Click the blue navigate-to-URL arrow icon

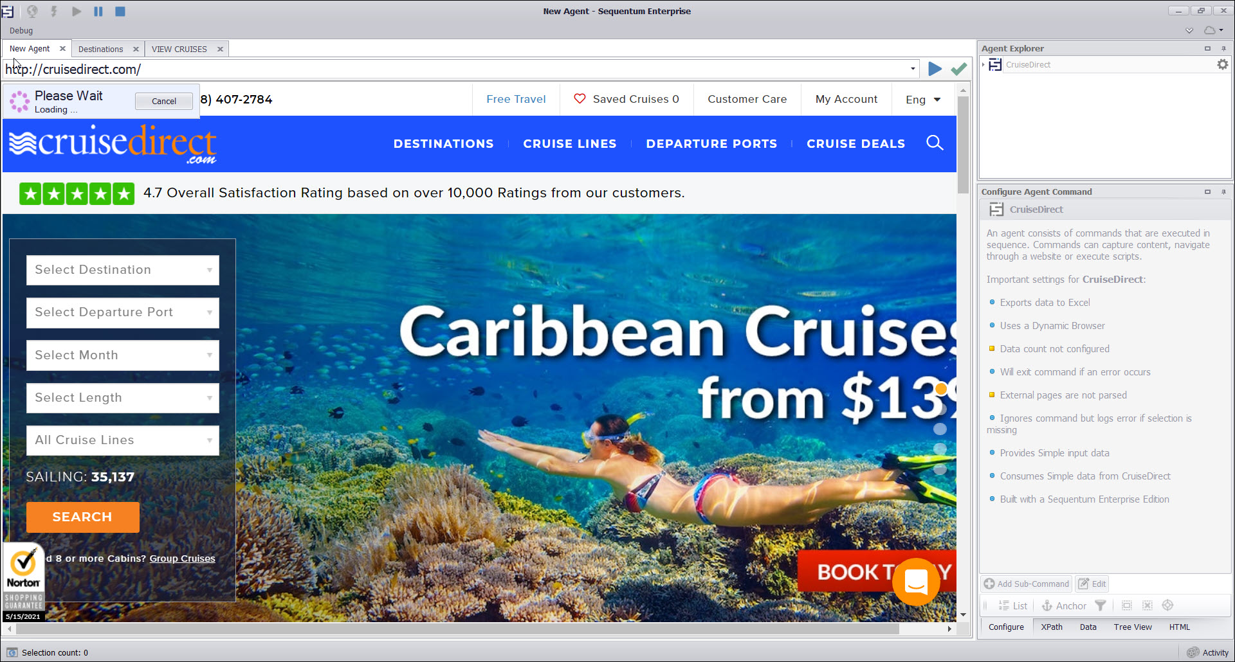(935, 69)
